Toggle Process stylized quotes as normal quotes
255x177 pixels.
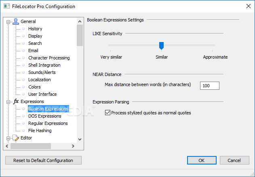point(107,113)
